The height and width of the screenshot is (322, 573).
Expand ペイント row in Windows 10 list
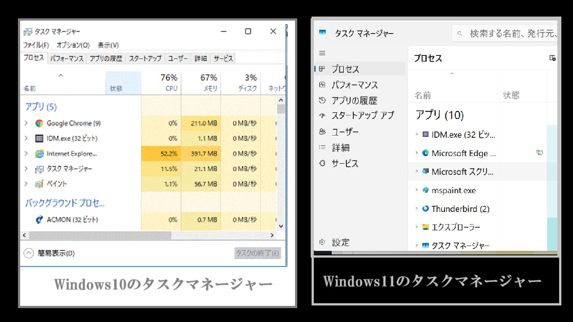pyautogui.click(x=26, y=184)
